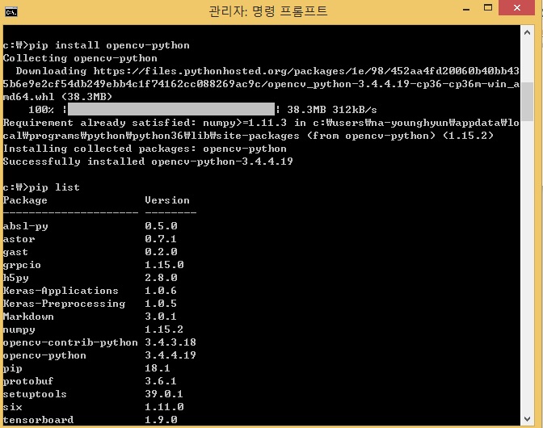Click 'Installing collected packages' line
This screenshot has width=543, height=428.
(145, 149)
